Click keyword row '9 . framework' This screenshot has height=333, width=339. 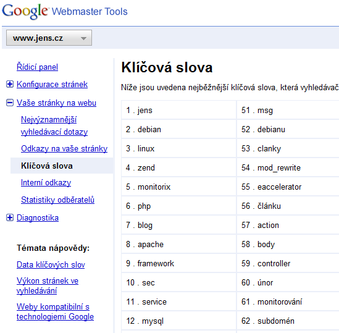pyautogui.click(x=178, y=263)
